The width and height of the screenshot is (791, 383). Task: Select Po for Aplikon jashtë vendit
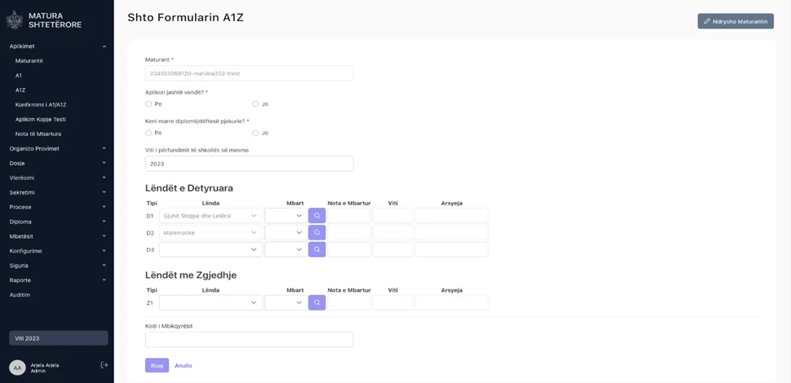click(x=148, y=103)
